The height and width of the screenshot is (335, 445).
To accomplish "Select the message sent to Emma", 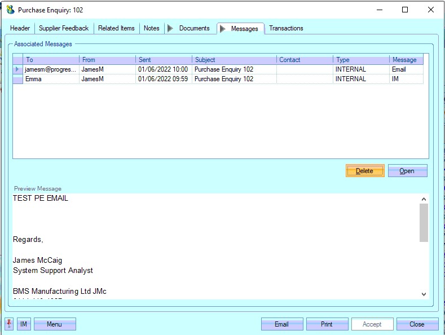I will pyautogui.click(x=51, y=80).
